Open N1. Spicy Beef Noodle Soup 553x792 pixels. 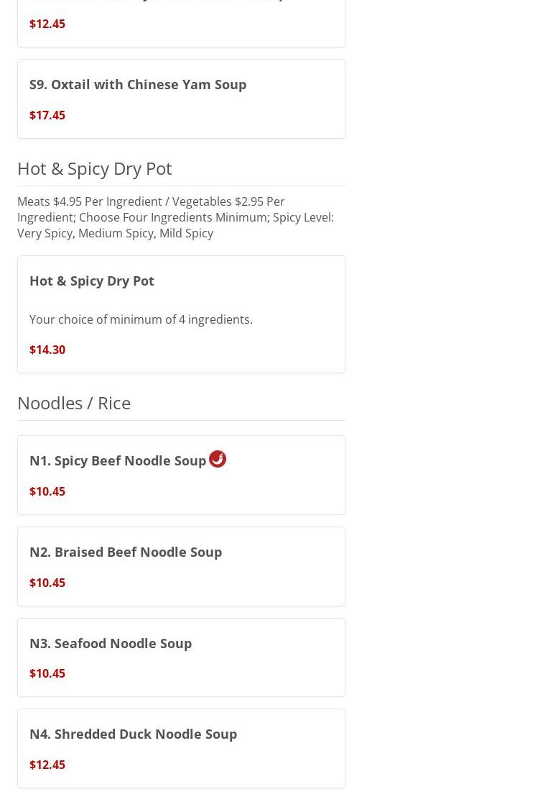pos(118,460)
